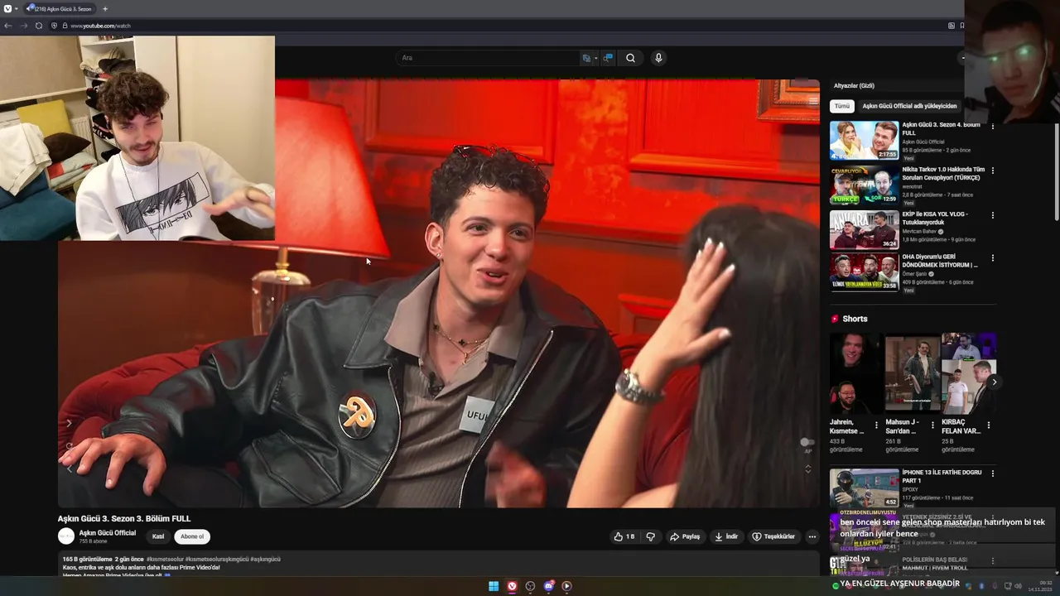Viewport: 1060px width, 596px height.
Task: Open the Jahrein, Kısmetse Short thumbnail
Action: click(855, 373)
